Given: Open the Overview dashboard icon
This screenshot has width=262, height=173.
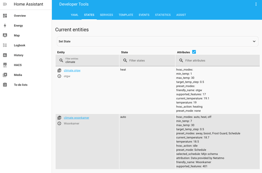Looking at the screenshot, I should tap(5, 16).
